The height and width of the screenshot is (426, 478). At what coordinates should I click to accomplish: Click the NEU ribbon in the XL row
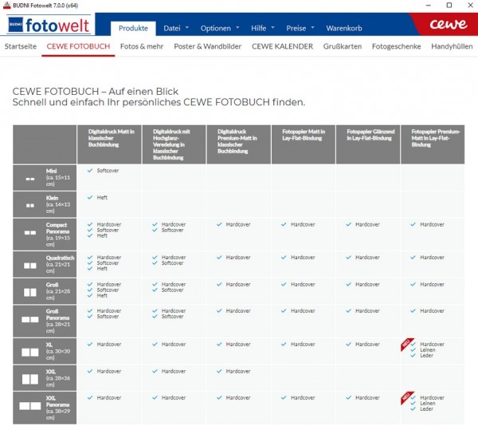[406, 344]
